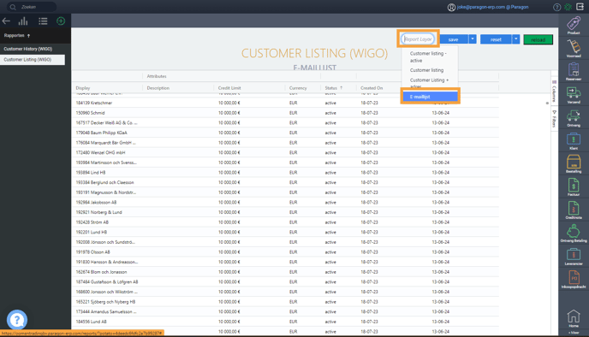This screenshot has height=337, width=589.
Task: Sort the Rapporten list header
Action: point(17,36)
